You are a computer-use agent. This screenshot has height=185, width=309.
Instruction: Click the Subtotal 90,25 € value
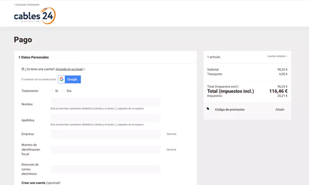point(282,69)
